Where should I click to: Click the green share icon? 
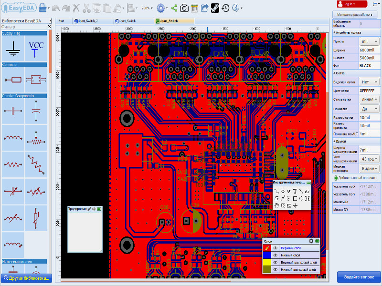174,8
